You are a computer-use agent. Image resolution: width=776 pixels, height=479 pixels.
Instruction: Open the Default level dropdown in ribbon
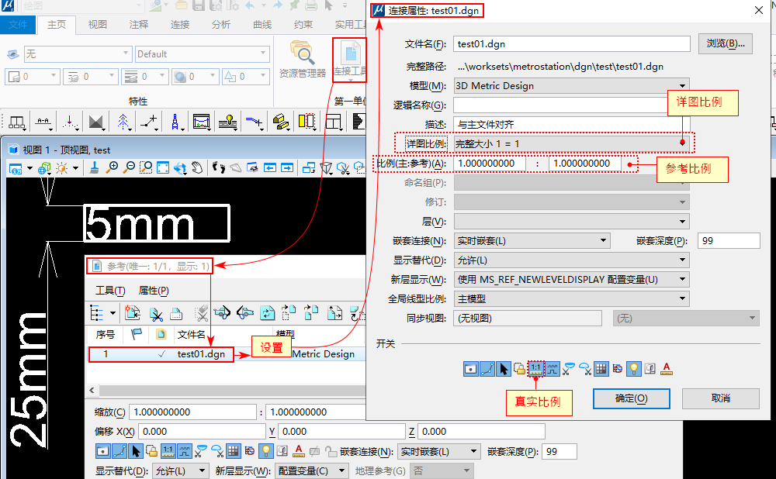202,54
